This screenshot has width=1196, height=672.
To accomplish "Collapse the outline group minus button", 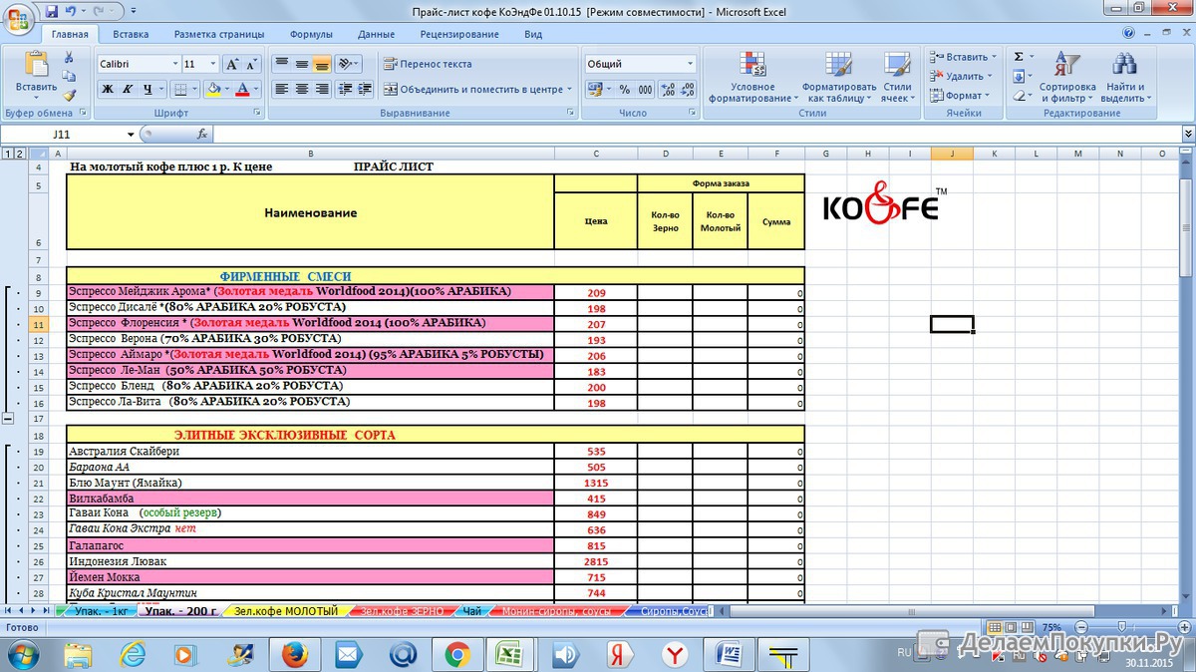I will [x=8, y=419].
